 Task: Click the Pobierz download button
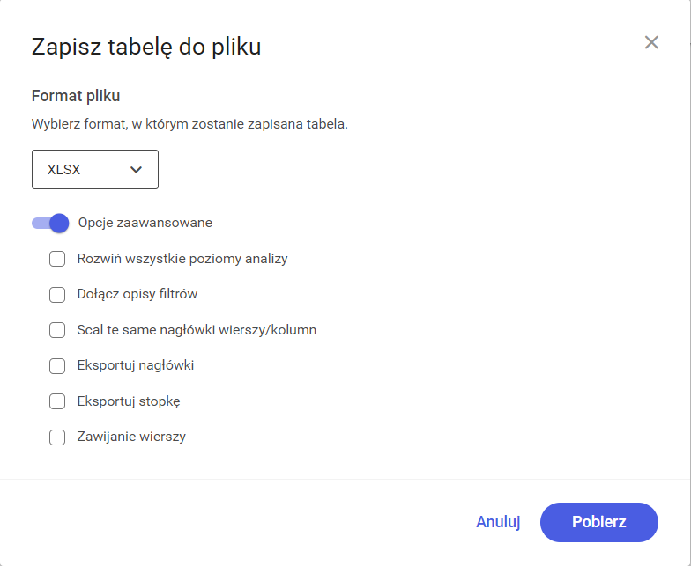pyautogui.click(x=599, y=522)
